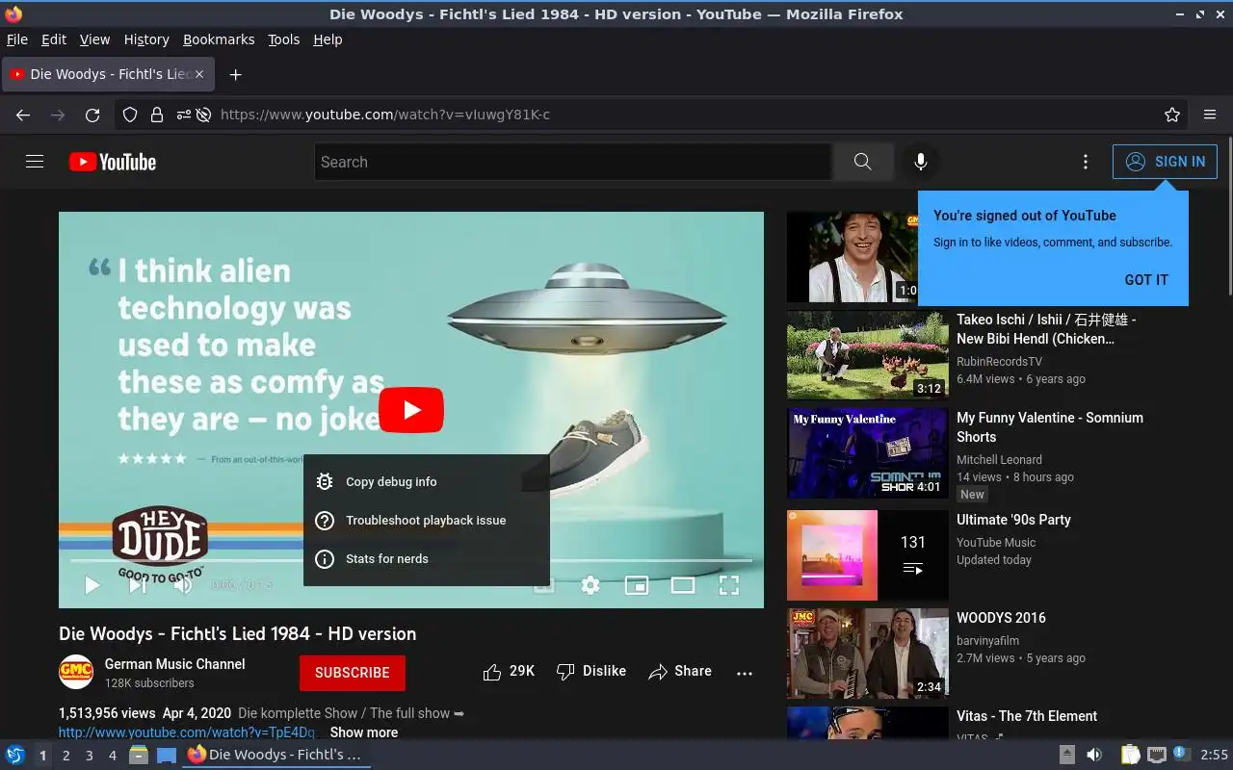Open YouTube hamburger guide menu

[x=35, y=162]
